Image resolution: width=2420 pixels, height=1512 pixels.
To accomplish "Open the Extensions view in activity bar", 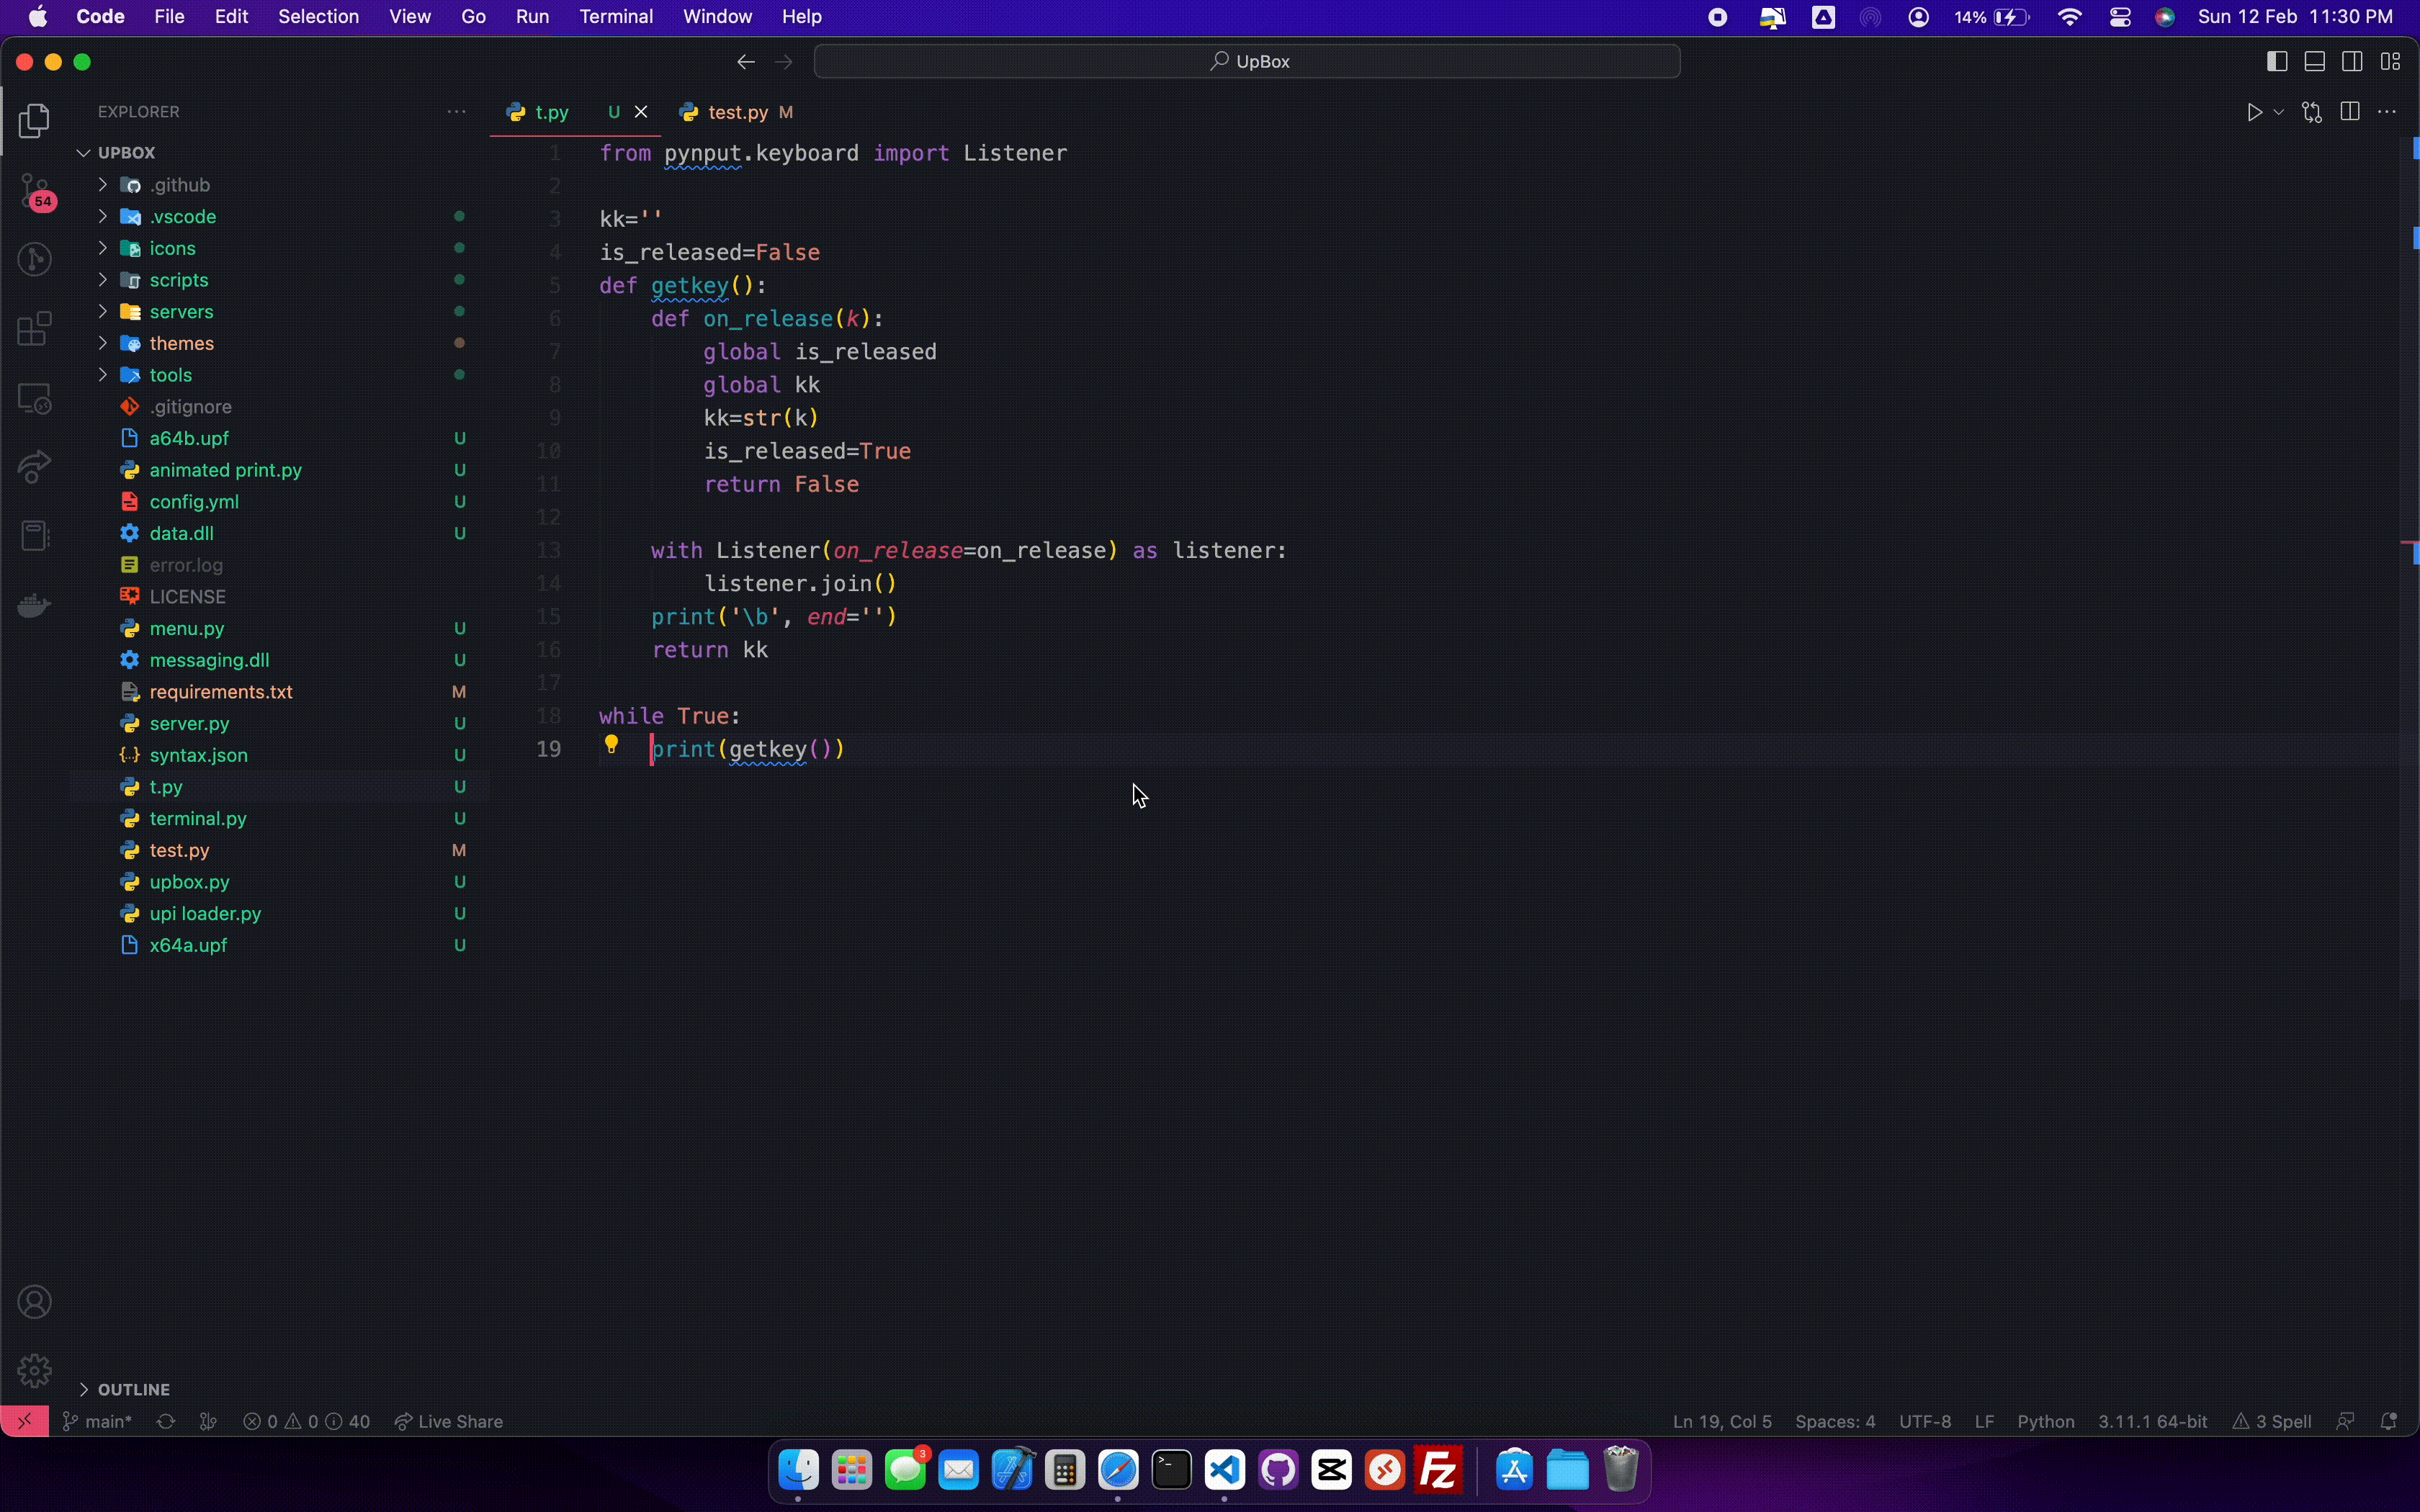I will [x=35, y=329].
